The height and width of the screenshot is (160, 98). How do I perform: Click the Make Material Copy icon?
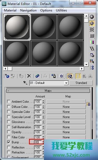pos(37,76)
